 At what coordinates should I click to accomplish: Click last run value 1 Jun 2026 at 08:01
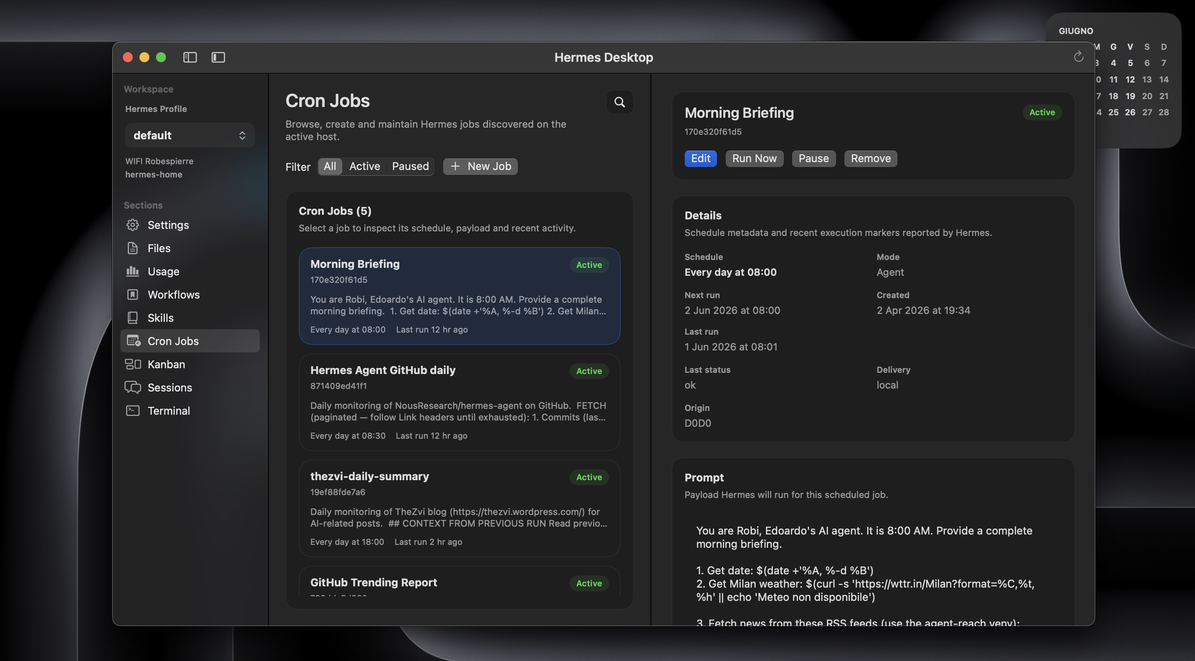pyautogui.click(x=731, y=347)
